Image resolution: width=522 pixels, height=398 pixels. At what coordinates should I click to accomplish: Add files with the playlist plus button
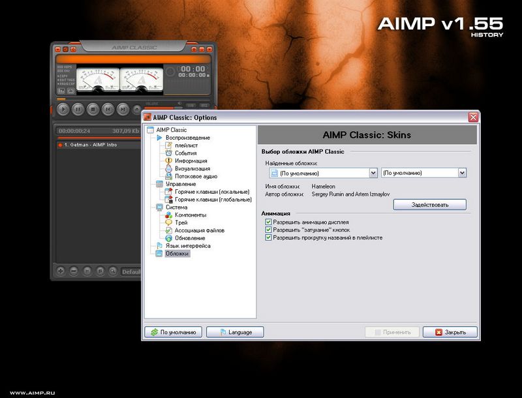(x=60, y=271)
